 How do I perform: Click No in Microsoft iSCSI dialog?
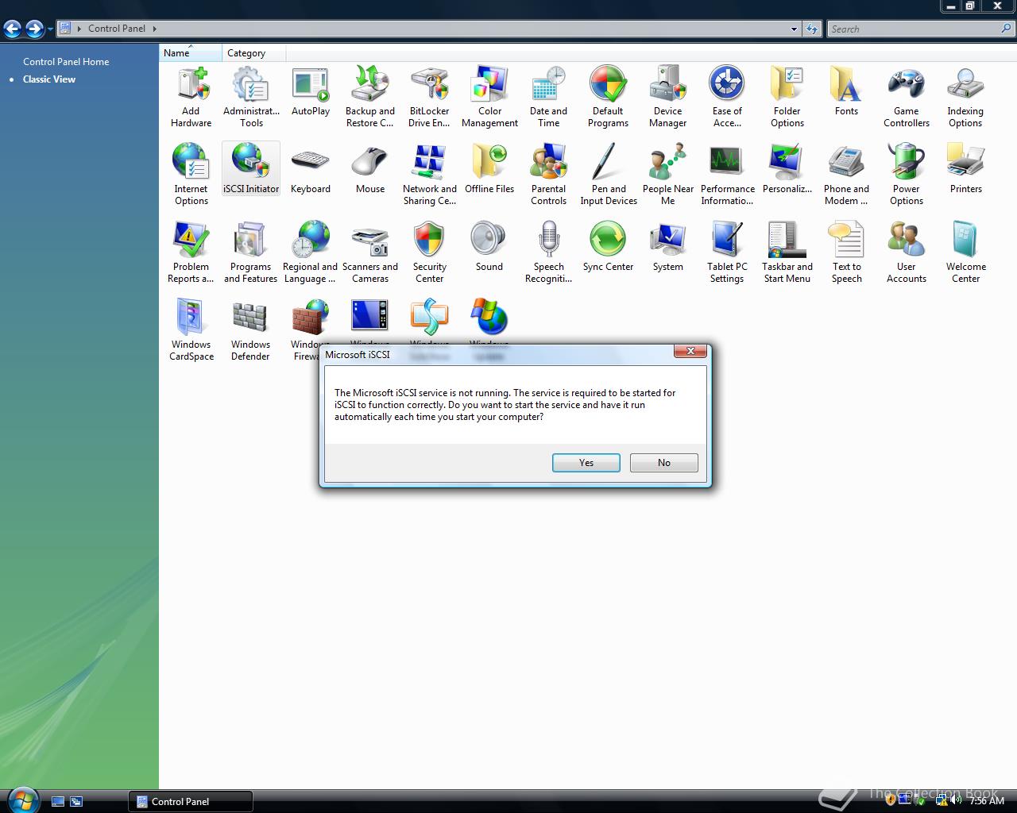point(664,463)
